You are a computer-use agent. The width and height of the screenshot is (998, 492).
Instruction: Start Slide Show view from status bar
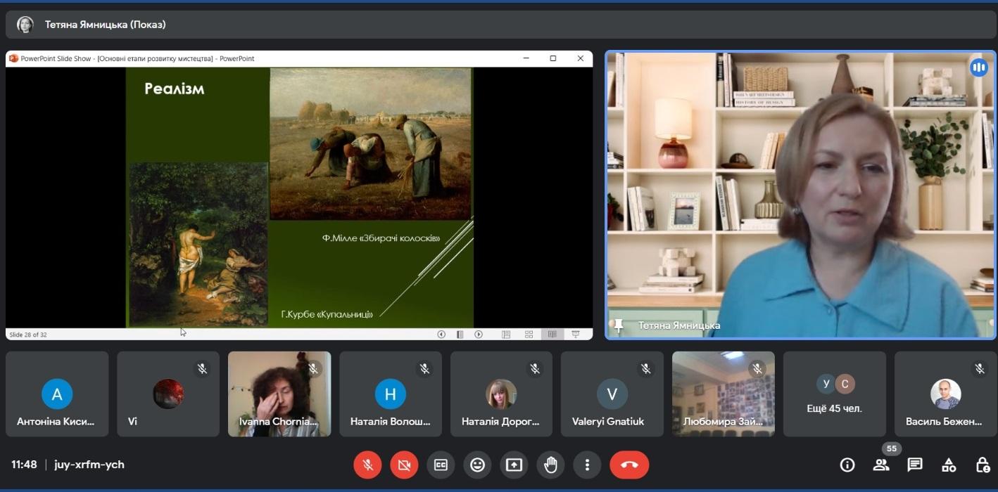point(576,335)
